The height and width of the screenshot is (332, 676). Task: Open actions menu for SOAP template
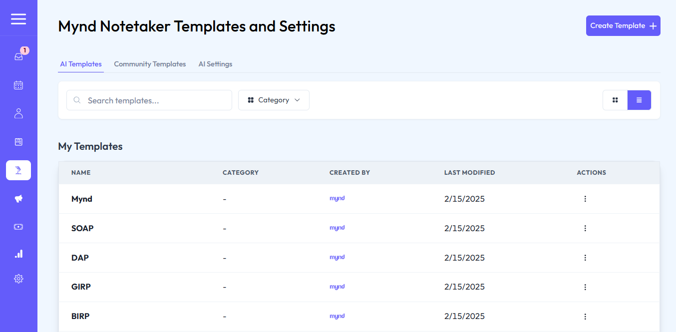click(x=585, y=228)
